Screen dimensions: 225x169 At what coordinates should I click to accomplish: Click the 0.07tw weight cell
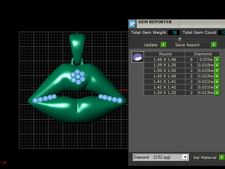[x=206, y=60]
